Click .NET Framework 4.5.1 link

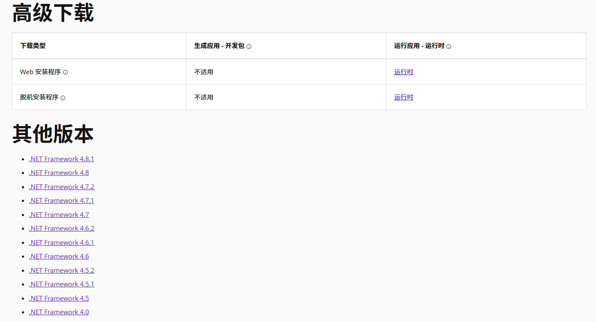61,284
